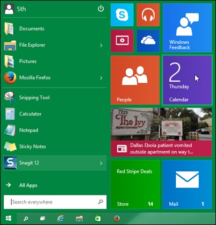
Task: Launch the Snipping Tool
Action: point(55,98)
